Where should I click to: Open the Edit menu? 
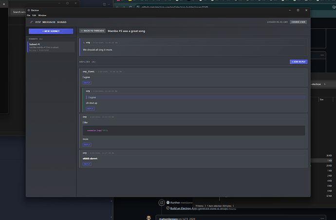[34, 16]
